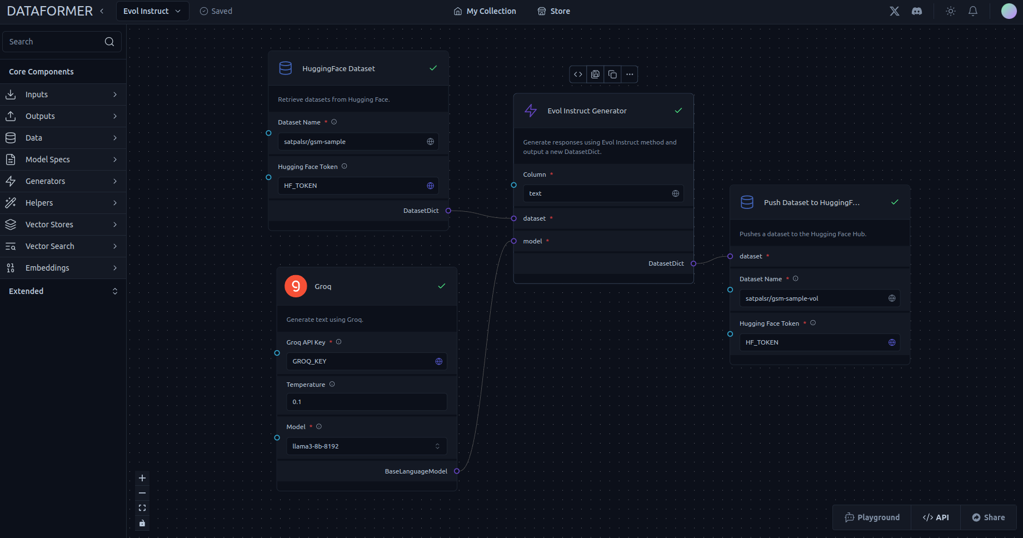
Task: Click the save icon in node toolbar
Action: (595, 74)
